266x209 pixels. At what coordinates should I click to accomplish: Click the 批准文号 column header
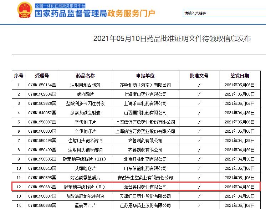pos(199,76)
